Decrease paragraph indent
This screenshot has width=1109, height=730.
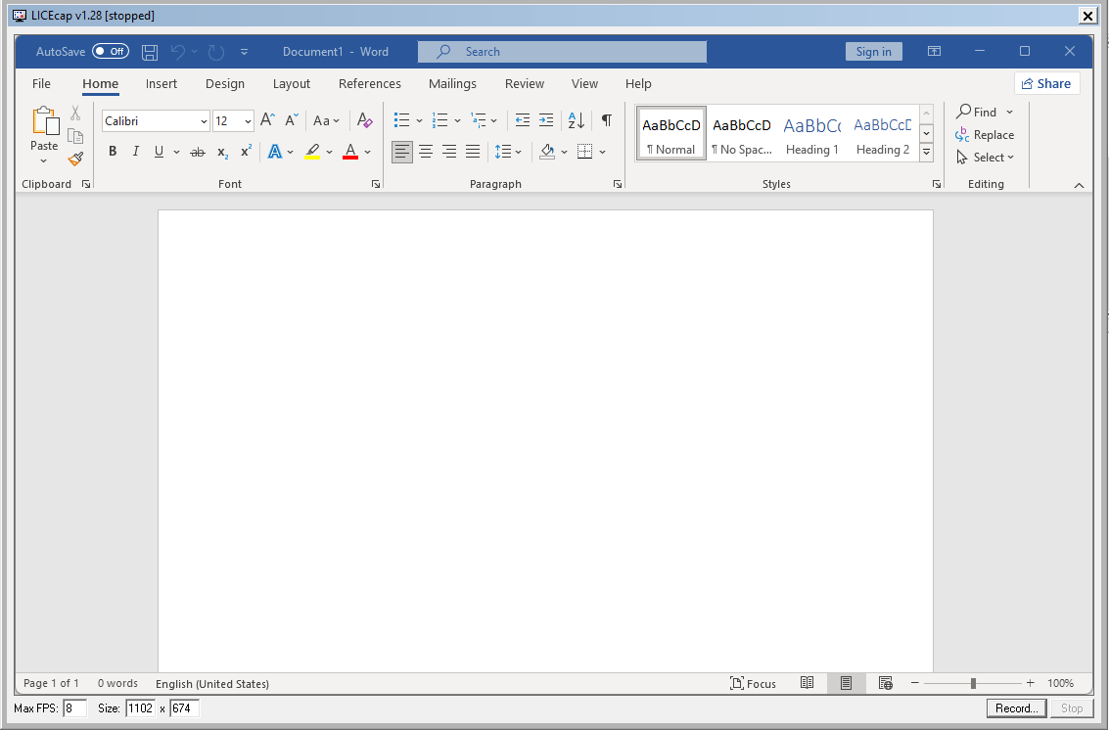pos(522,120)
